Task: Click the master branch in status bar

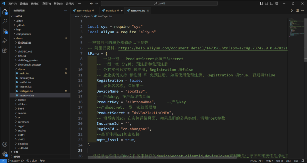Action: click(14, 161)
